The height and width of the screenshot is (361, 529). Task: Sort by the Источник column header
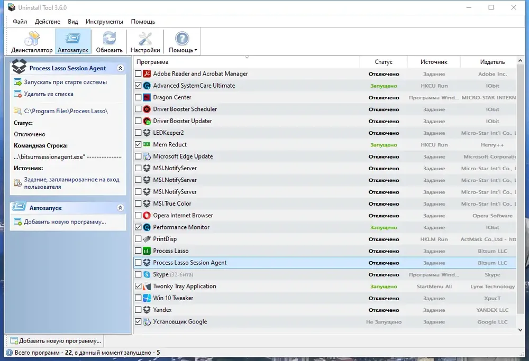(x=434, y=62)
